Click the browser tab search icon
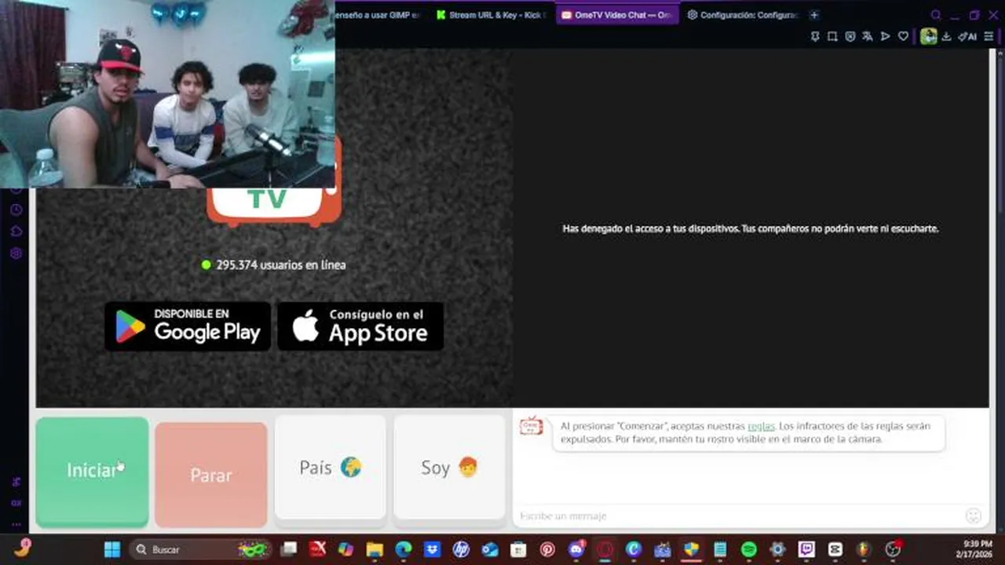The height and width of the screenshot is (565, 1005). (x=936, y=15)
